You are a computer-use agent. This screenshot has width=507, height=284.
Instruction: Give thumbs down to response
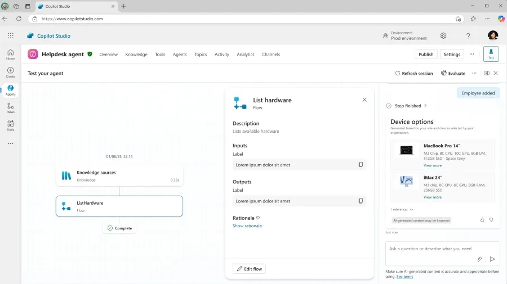(491, 220)
